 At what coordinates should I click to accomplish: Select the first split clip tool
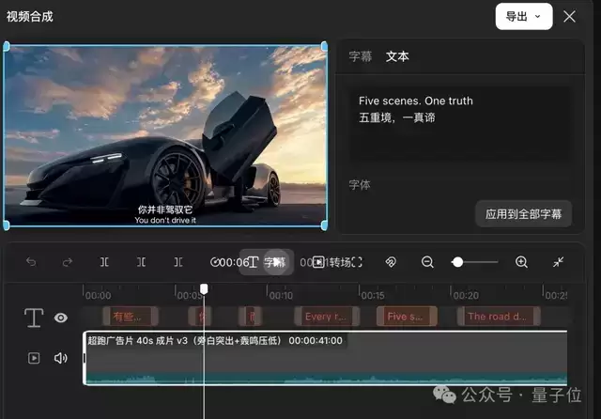pyautogui.click(x=104, y=262)
